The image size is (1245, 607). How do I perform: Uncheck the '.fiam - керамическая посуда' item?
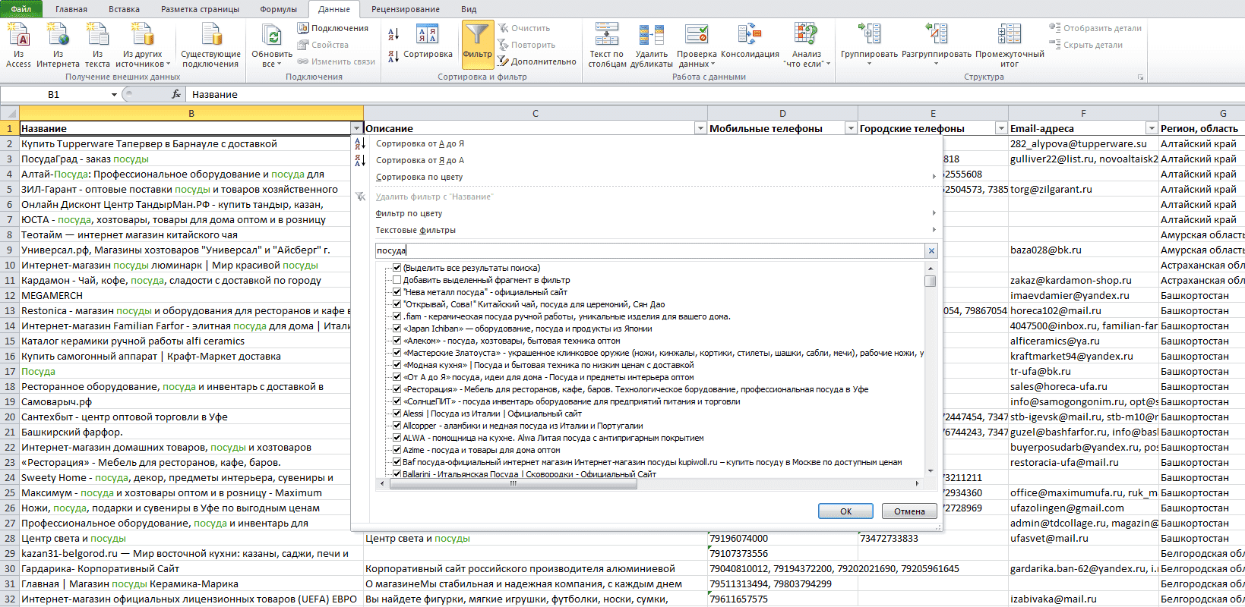tap(397, 316)
